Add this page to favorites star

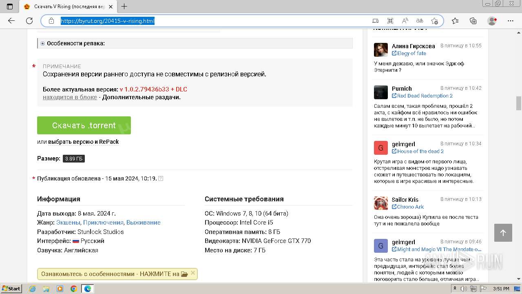tap(434, 21)
